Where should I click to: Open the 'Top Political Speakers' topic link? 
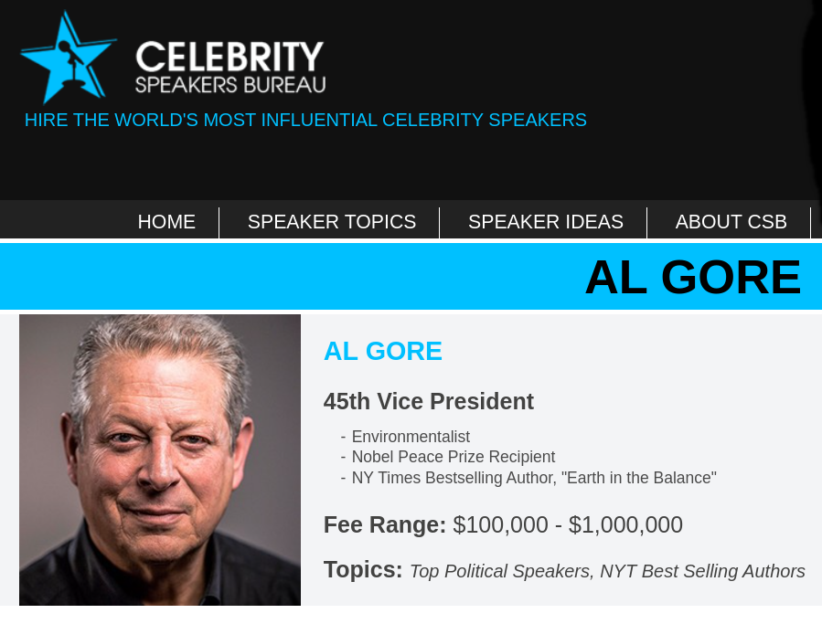500,571
